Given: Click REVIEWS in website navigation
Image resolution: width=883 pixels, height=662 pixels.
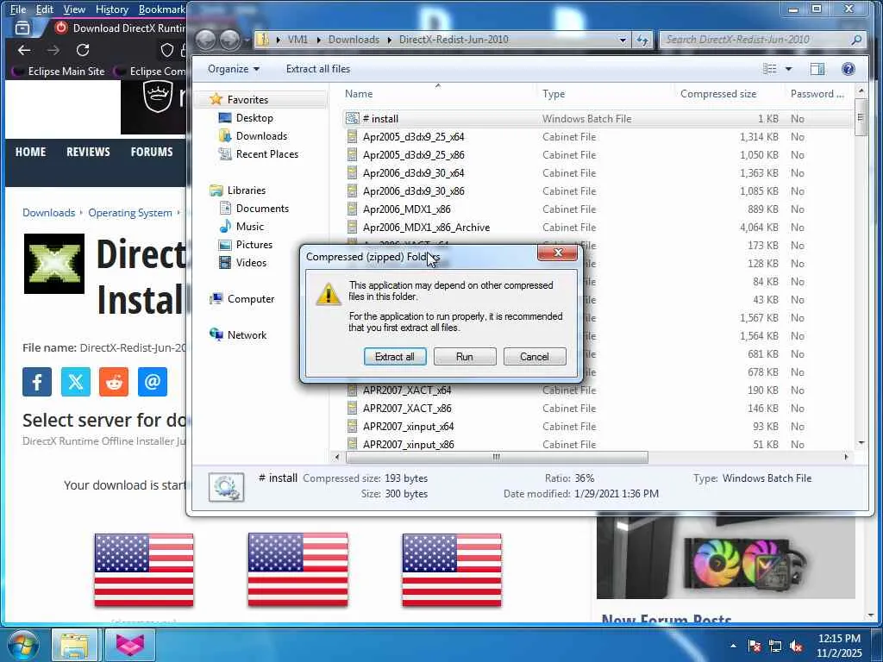Looking at the screenshot, I should [x=88, y=152].
